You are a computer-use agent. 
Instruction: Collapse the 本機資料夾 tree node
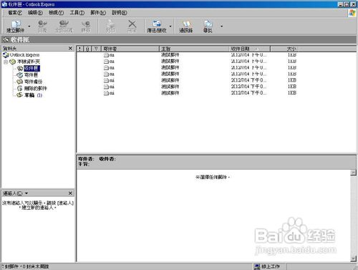[6, 62]
